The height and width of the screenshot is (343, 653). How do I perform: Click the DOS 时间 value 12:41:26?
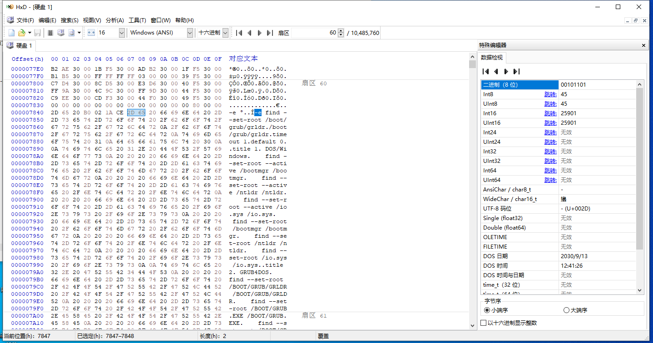point(572,266)
